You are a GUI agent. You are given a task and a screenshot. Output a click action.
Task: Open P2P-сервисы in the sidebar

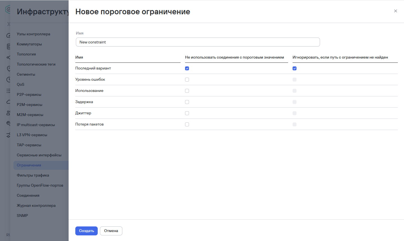coord(29,94)
